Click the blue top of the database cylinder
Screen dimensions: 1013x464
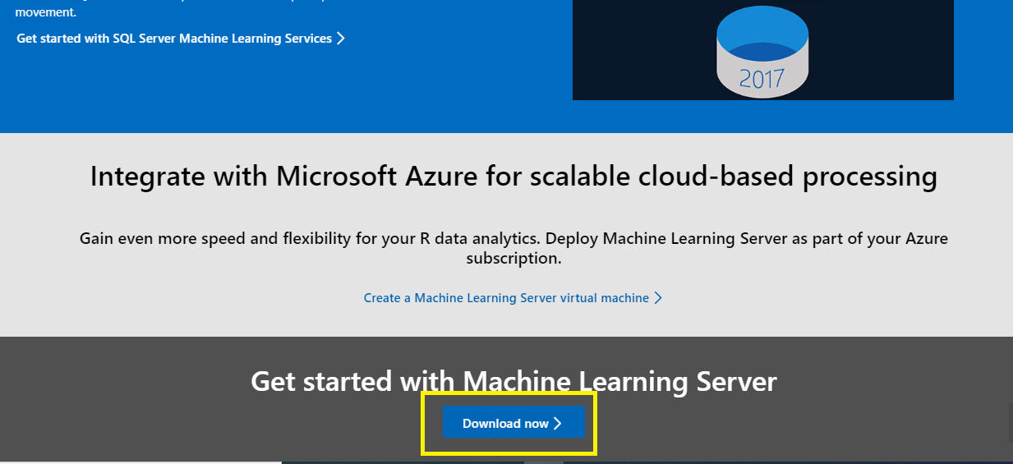pyautogui.click(x=762, y=31)
